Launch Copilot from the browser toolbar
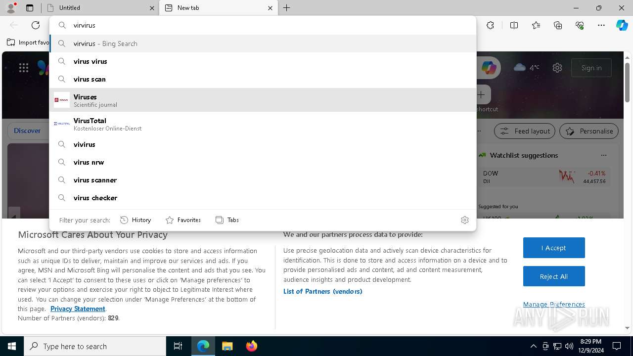 622,25
